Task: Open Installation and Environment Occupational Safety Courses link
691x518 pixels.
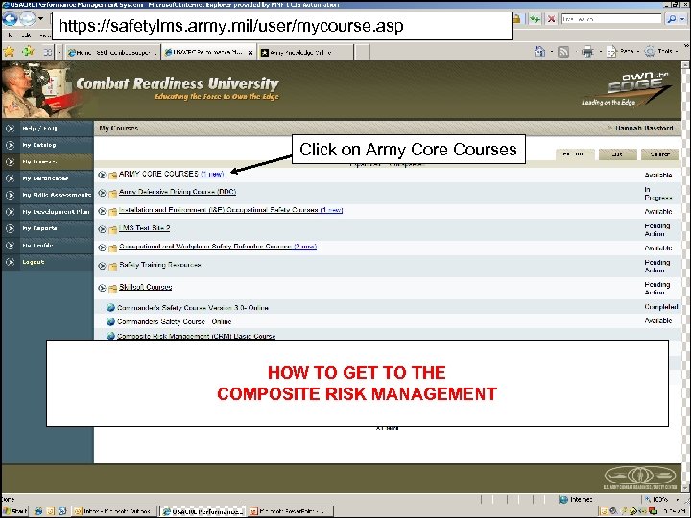Action: tap(230, 210)
